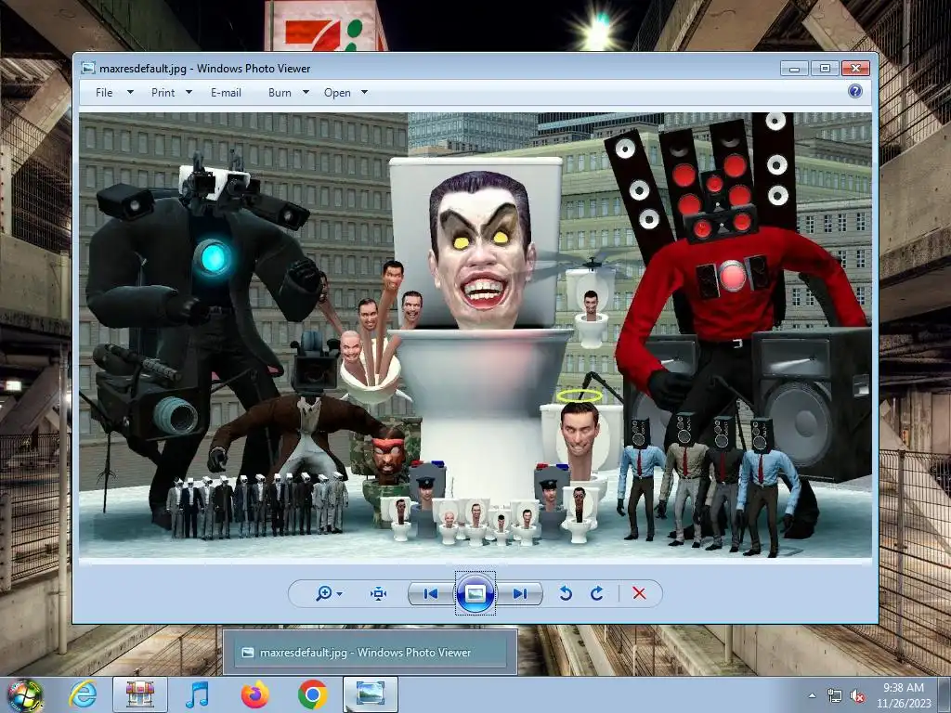
Task: Delete the picture with the red X
Action: click(639, 593)
